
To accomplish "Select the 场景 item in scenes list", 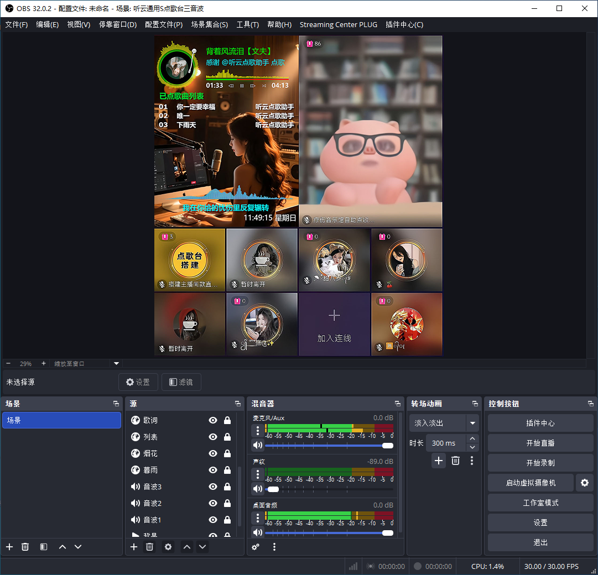I will coord(61,420).
